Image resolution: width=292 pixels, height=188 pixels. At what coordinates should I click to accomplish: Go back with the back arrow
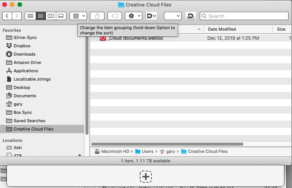tap(7, 16)
